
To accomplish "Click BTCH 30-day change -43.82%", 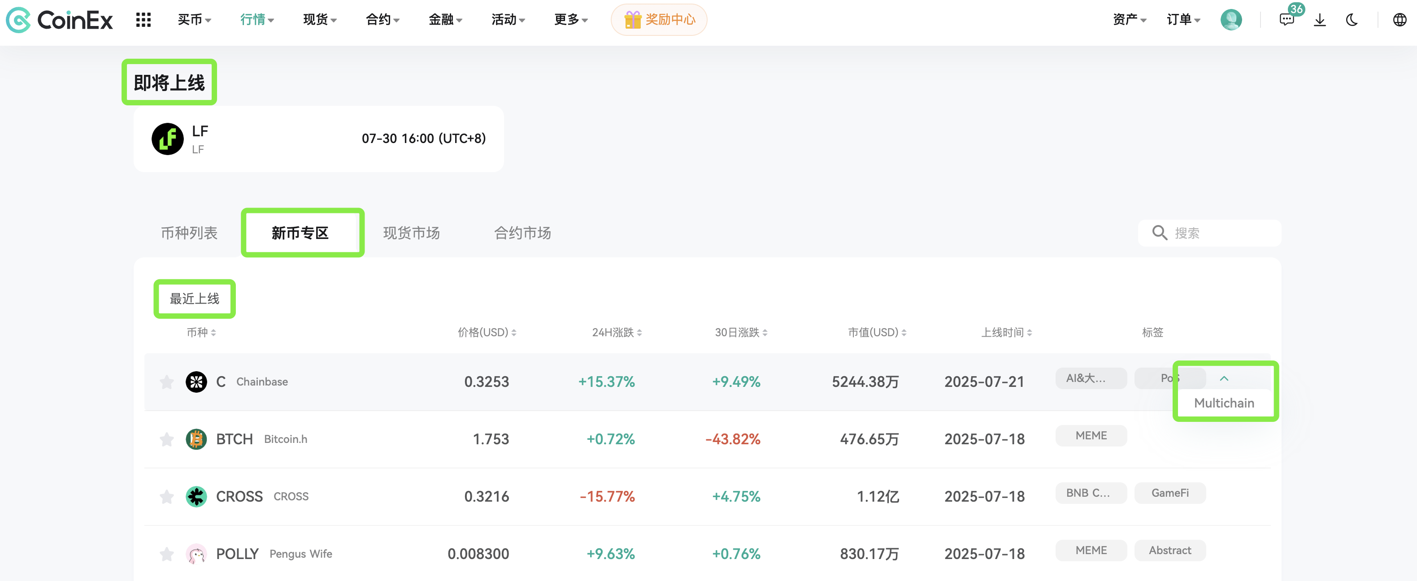I will (733, 439).
